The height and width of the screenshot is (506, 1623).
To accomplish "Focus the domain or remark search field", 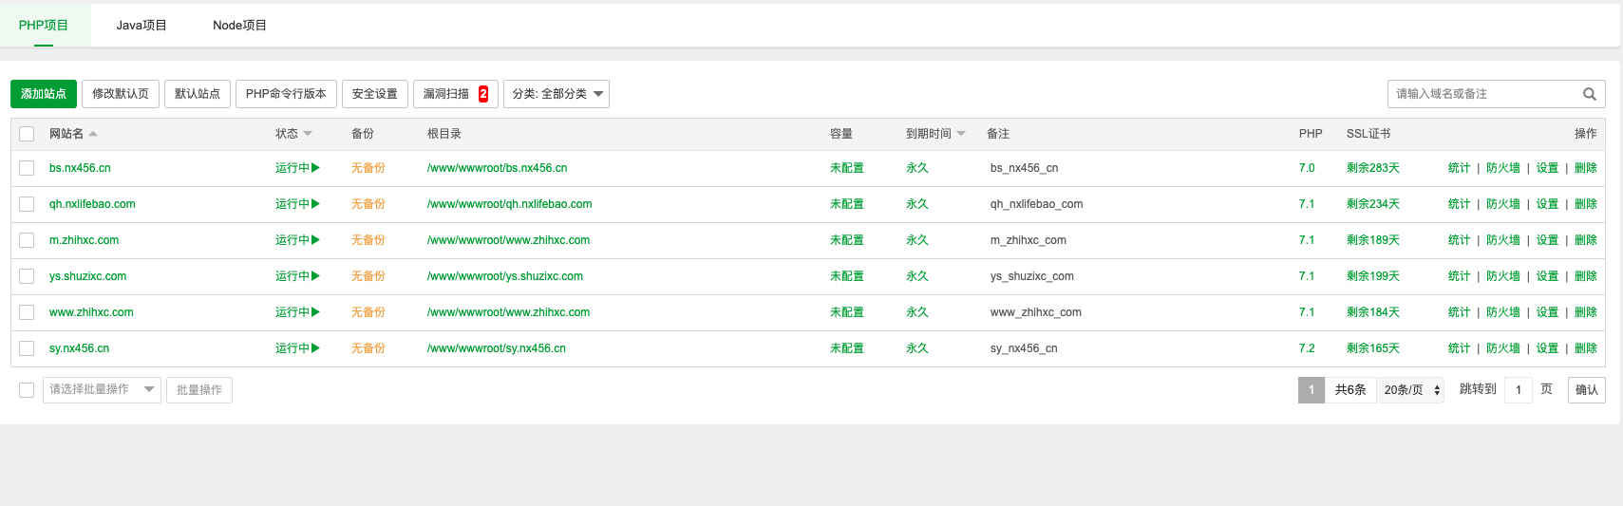I will [1480, 94].
